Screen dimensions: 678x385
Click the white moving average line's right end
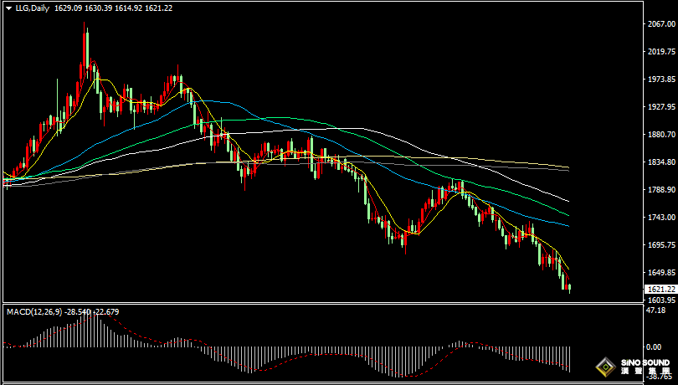coord(567,200)
